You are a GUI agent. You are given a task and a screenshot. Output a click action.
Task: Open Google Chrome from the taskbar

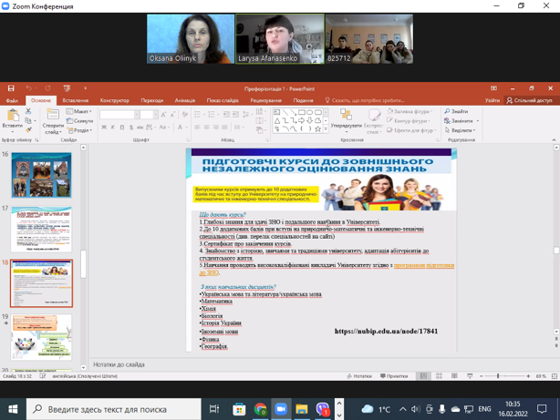pyautogui.click(x=260, y=410)
